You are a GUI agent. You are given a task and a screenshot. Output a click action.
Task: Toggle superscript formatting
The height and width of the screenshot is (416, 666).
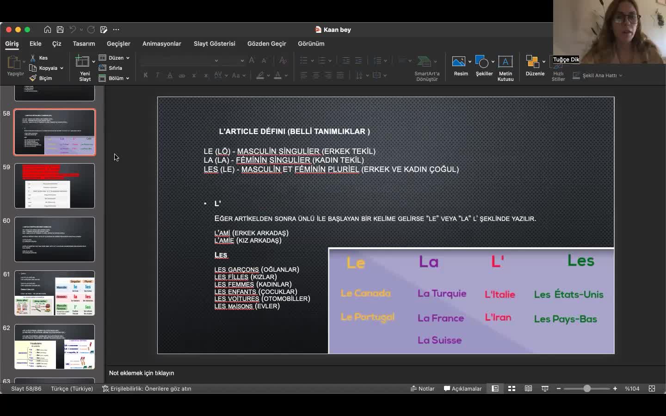tap(194, 75)
